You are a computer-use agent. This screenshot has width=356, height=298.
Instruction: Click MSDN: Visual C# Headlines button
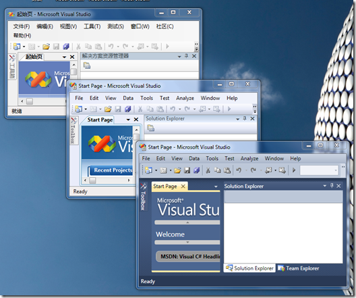click(x=188, y=257)
